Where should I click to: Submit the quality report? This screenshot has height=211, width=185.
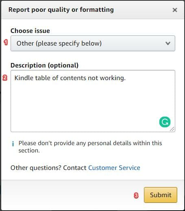coord(161,195)
